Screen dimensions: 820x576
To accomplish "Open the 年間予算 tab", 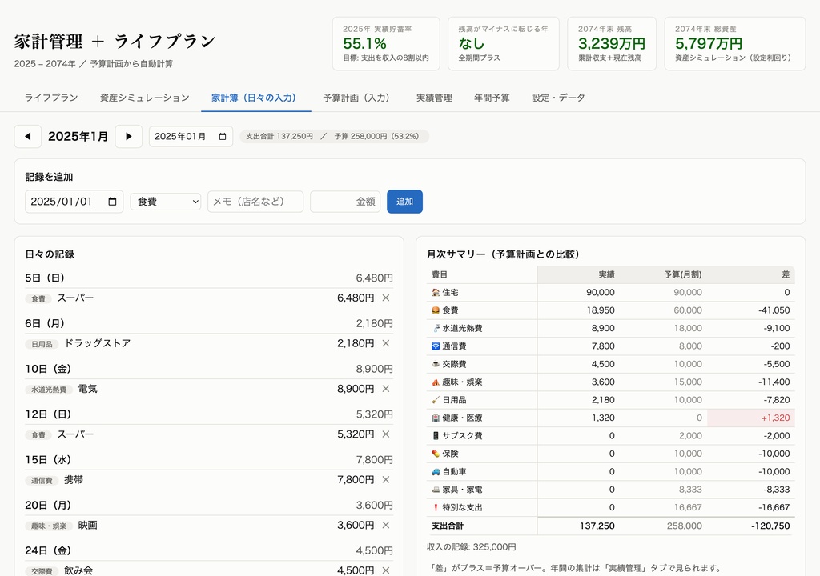I will tap(492, 98).
